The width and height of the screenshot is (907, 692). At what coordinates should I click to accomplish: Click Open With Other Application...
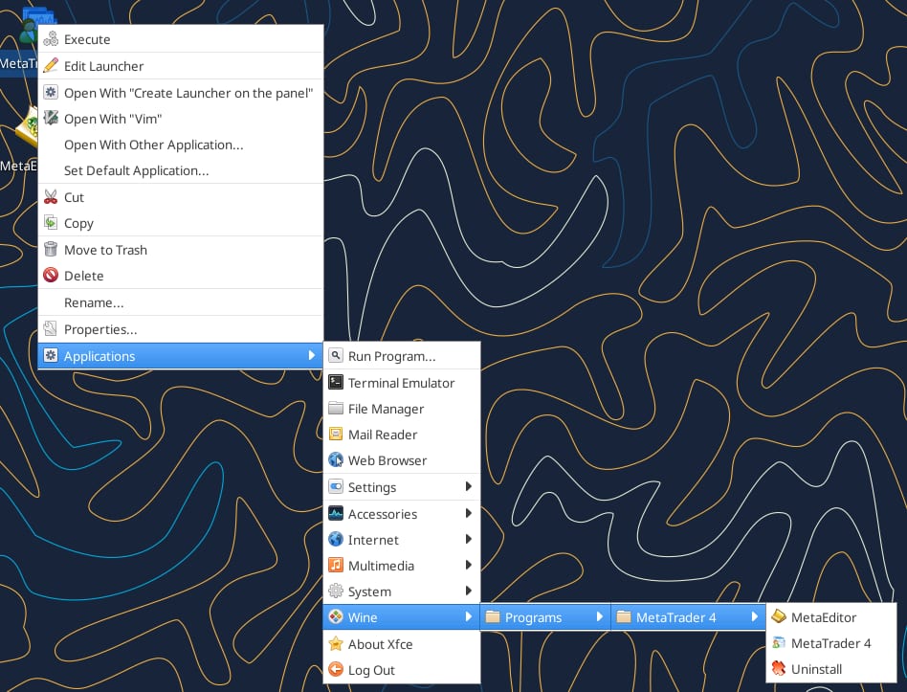point(153,145)
